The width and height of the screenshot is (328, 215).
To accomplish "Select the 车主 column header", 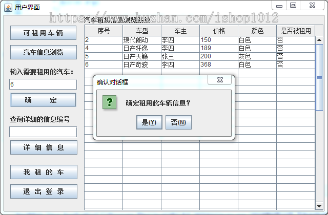I will click(180, 31).
